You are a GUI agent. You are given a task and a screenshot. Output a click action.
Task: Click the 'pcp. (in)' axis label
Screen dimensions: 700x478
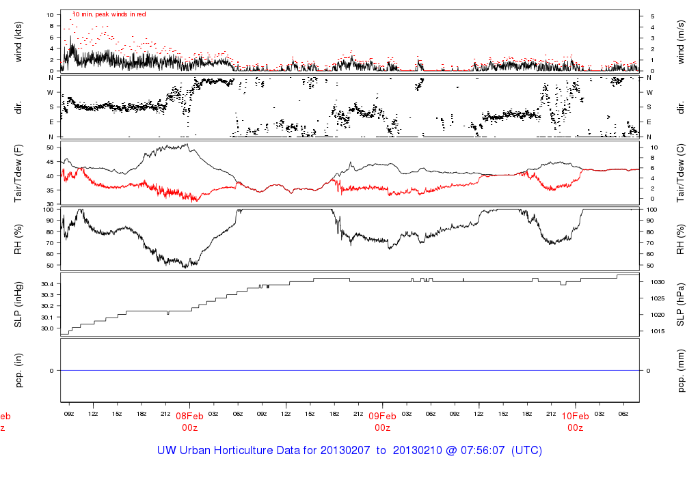(18, 371)
